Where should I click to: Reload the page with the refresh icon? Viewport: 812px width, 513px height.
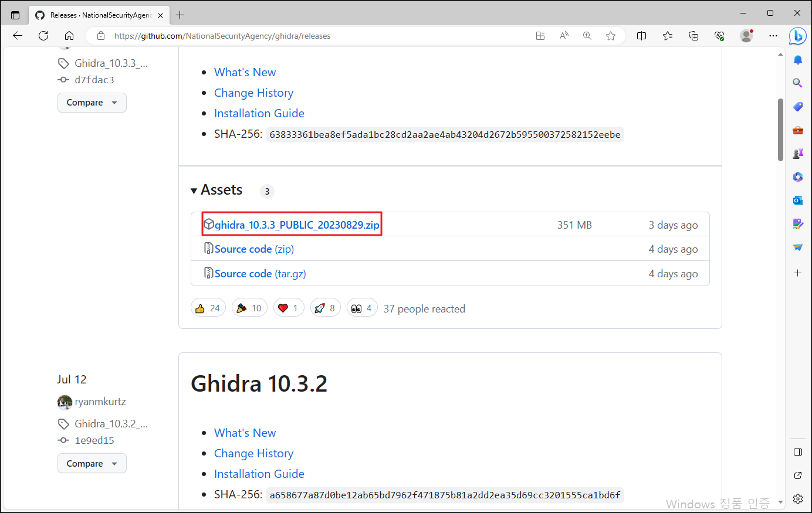(43, 36)
